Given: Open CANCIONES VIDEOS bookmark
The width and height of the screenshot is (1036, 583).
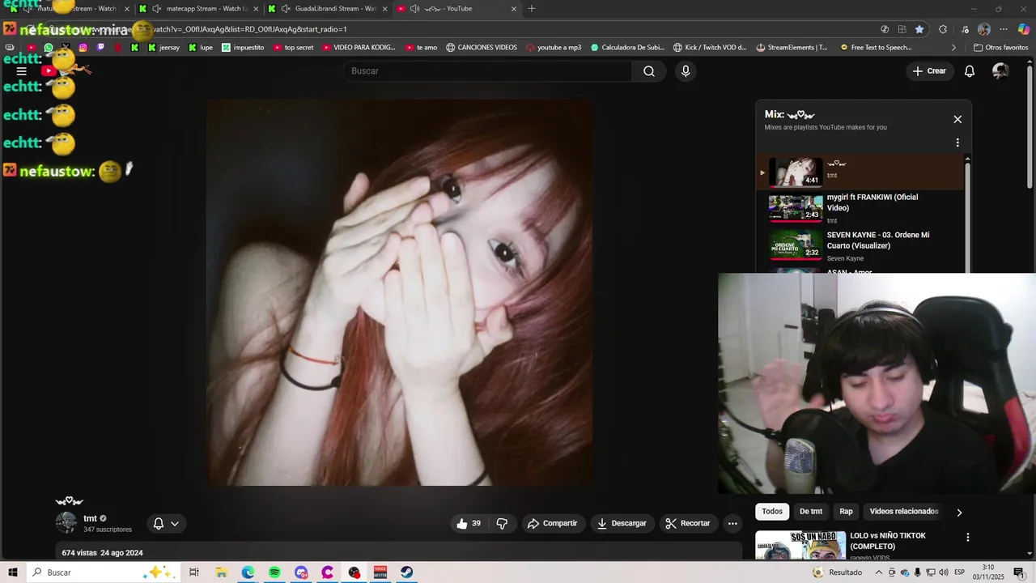Looking at the screenshot, I should [x=481, y=48].
